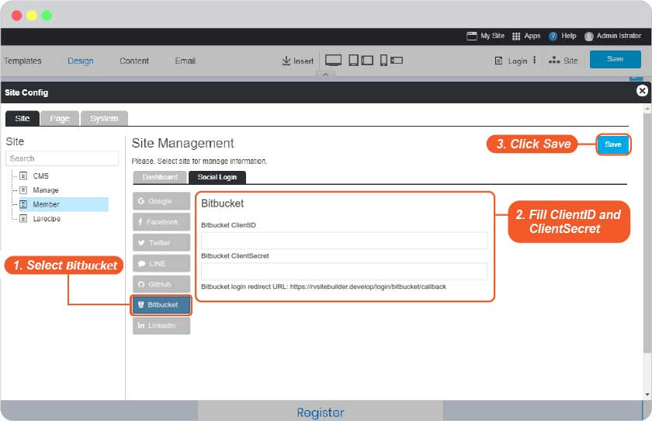The height and width of the screenshot is (421, 652).
Task: Click the dialog scrollbar down arrow
Action: [647, 395]
